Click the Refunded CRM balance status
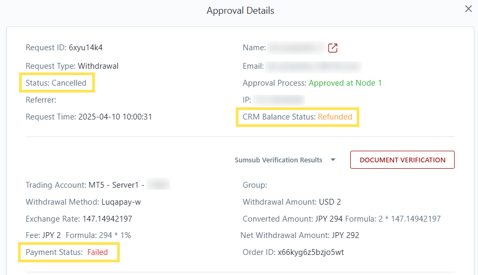The width and height of the screenshot is (478, 275). [x=335, y=117]
